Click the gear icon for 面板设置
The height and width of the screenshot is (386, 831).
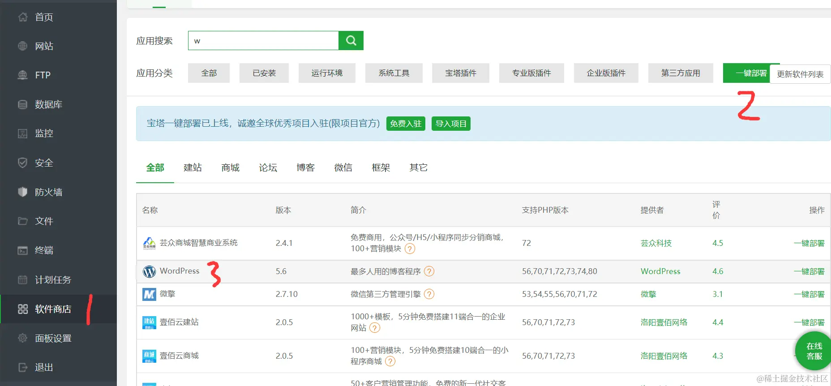tap(23, 338)
